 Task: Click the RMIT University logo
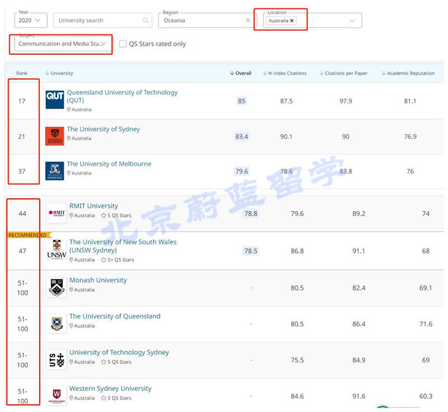(57, 213)
